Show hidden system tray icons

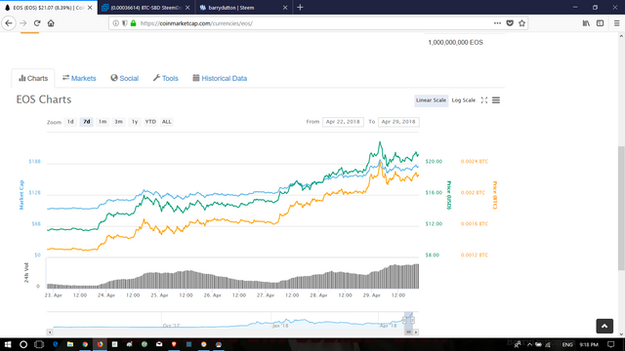tap(529, 344)
